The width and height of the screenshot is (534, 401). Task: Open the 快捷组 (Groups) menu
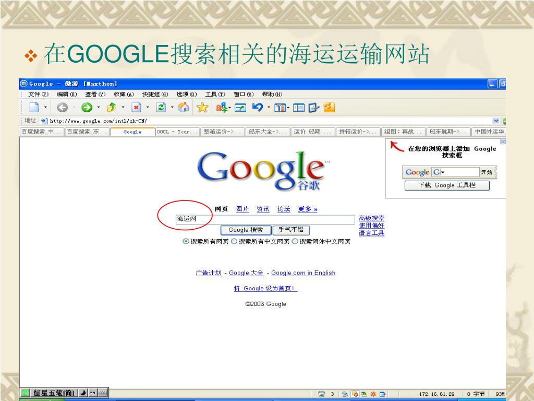pyautogui.click(x=155, y=94)
